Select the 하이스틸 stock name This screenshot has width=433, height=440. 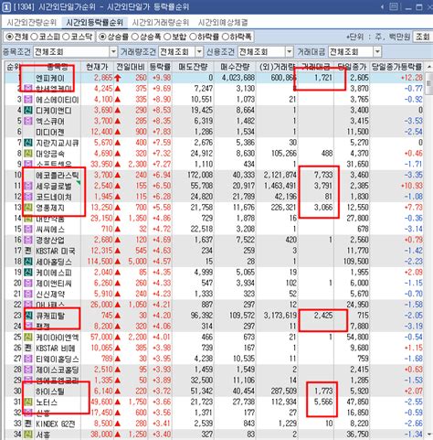click(x=50, y=392)
